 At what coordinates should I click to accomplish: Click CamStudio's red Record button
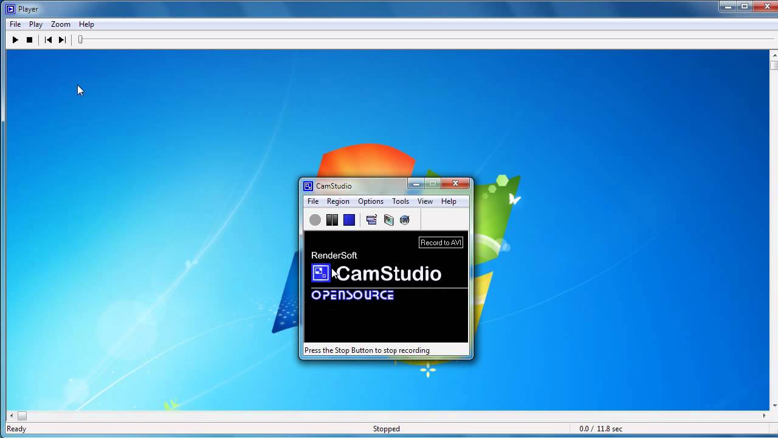(315, 220)
